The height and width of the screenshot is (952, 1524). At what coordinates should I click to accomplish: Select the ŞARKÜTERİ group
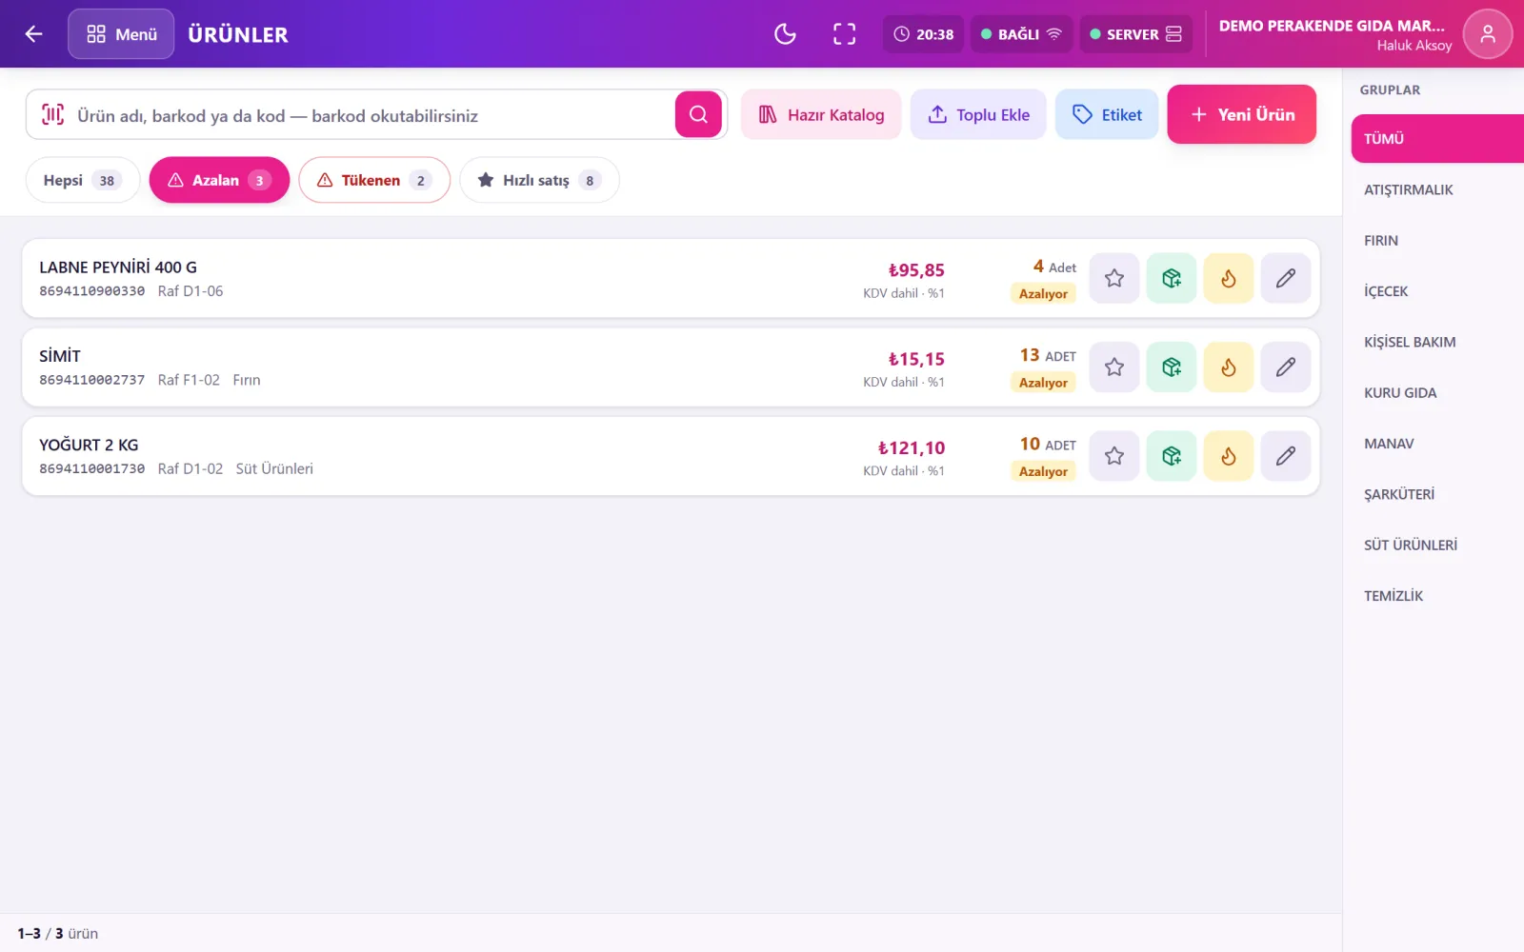pyautogui.click(x=1437, y=494)
